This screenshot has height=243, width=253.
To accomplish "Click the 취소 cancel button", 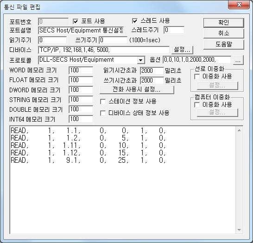I will (x=223, y=33).
